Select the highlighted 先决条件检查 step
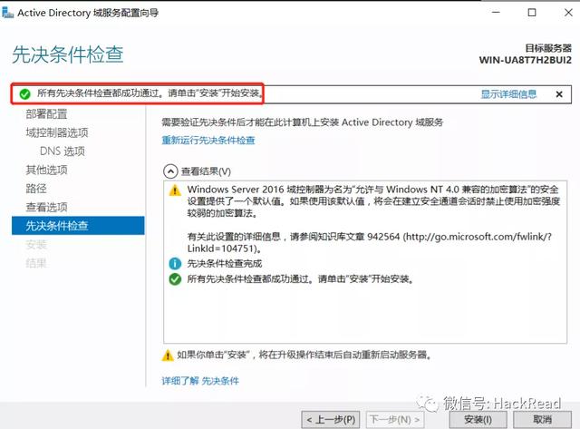 coord(78,226)
